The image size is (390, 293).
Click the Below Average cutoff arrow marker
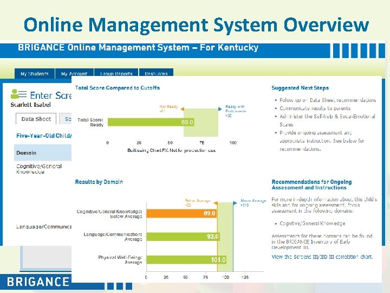click(216, 203)
